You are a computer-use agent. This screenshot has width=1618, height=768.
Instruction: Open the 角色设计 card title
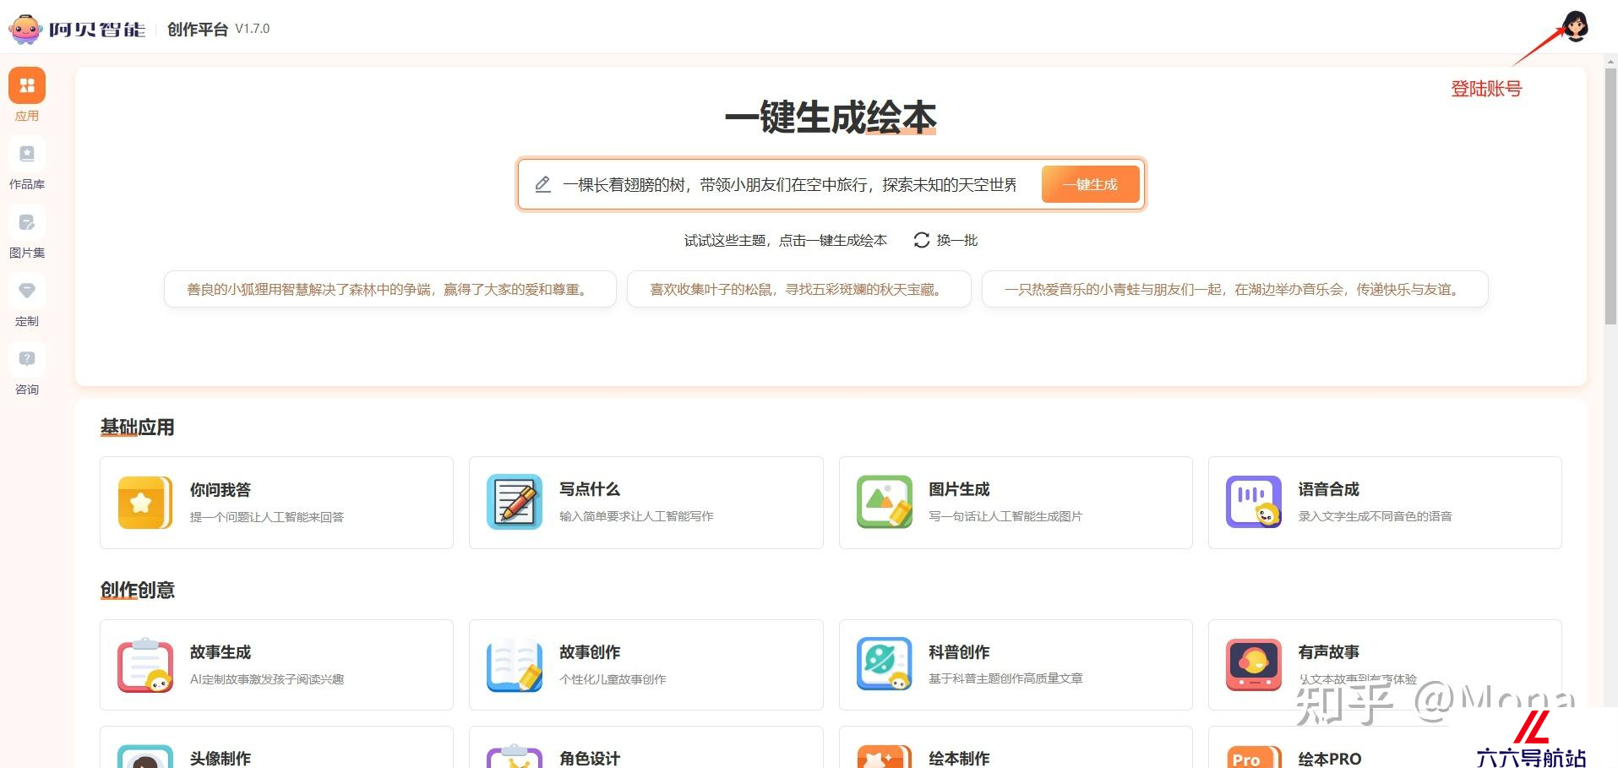pyautogui.click(x=590, y=759)
